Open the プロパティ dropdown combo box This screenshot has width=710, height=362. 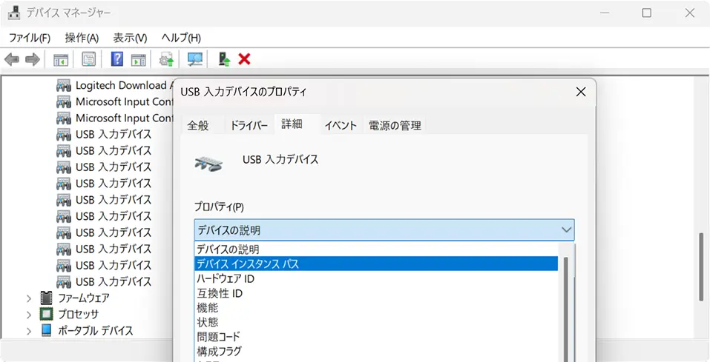click(384, 230)
